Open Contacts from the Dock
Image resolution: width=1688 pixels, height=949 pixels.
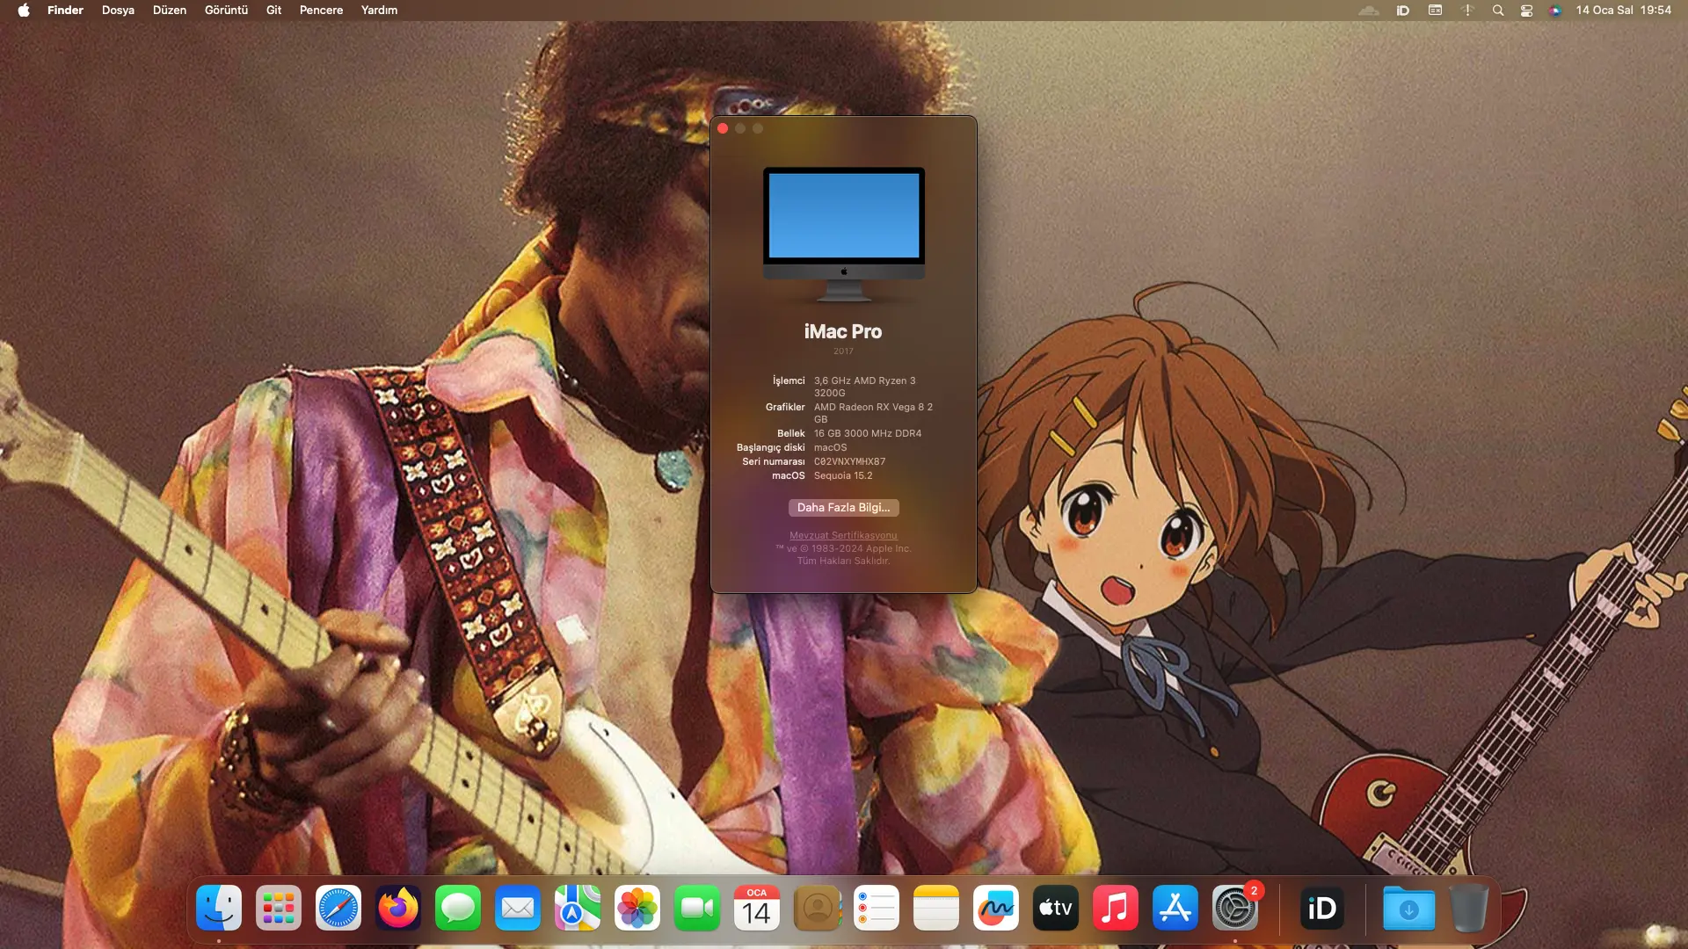click(x=817, y=908)
